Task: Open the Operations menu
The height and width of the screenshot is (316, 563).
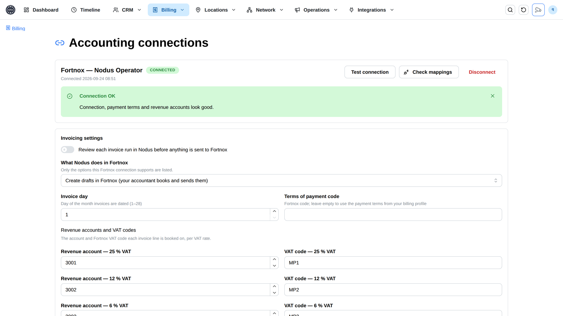Action: (316, 10)
